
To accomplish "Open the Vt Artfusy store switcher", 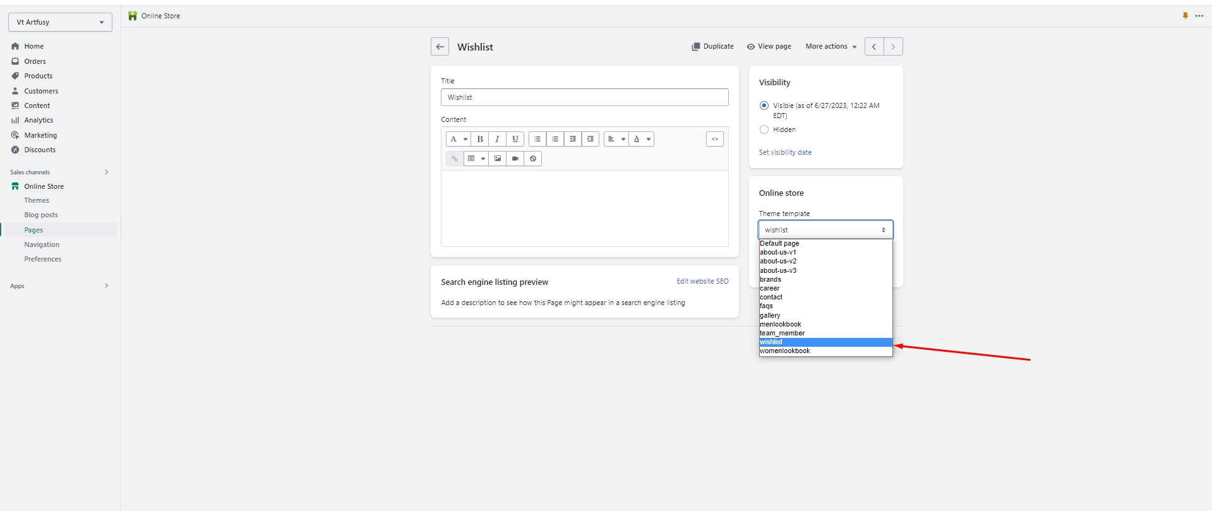I will coord(60,22).
